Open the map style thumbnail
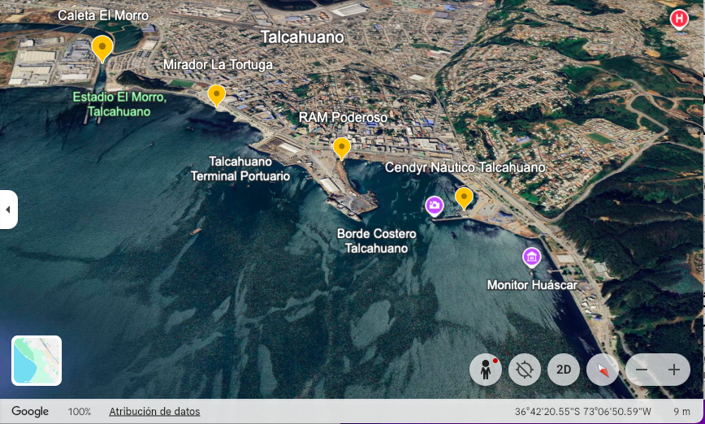705x424 pixels. coord(37,360)
